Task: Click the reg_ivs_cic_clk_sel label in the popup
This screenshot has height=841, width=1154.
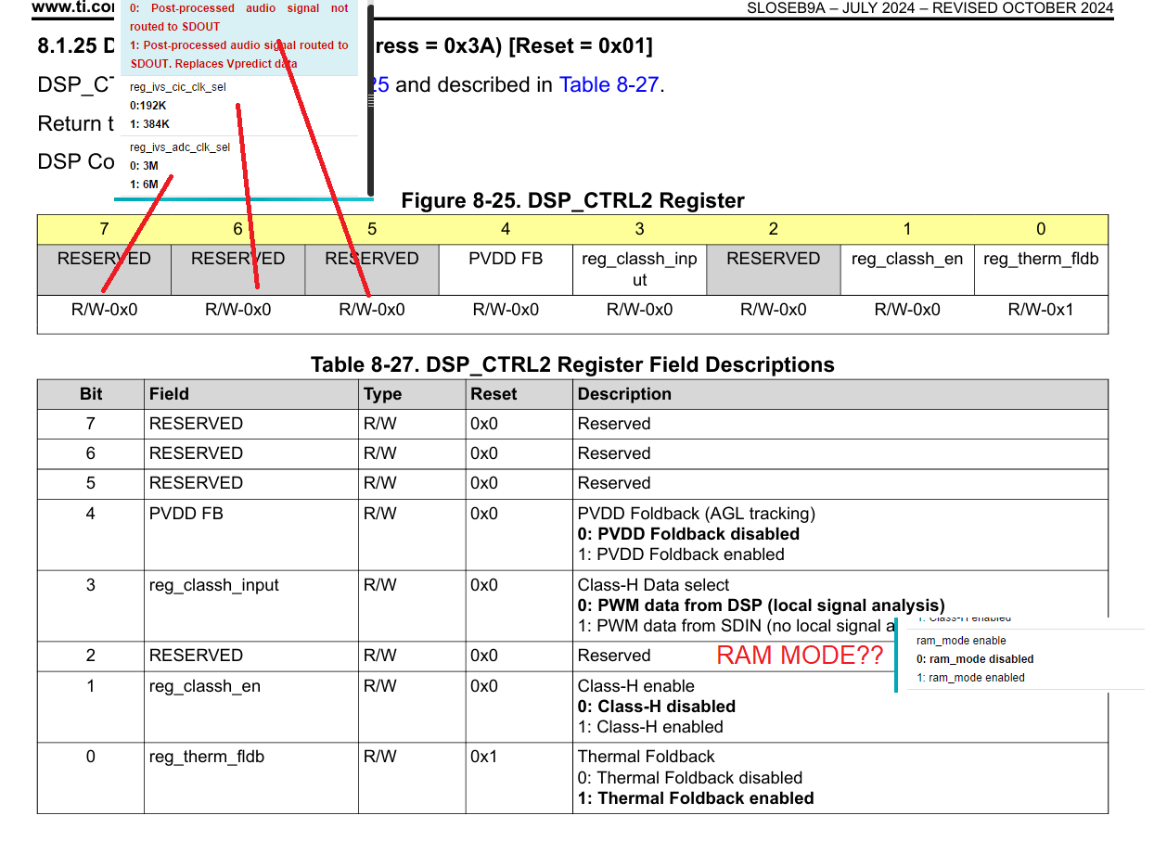Action: click(177, 87)
